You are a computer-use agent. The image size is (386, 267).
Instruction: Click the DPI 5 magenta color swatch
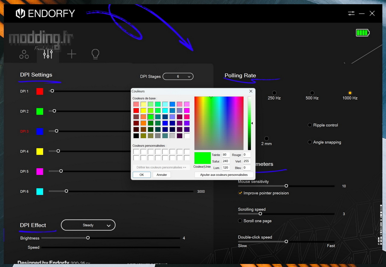pyautogui.click(x=40, y=171)
